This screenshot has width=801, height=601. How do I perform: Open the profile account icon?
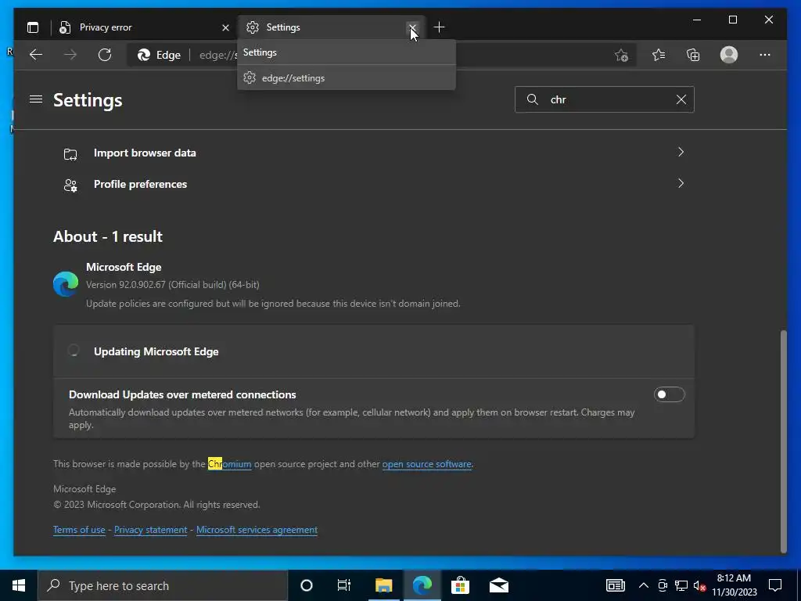(x=729, y=55)
